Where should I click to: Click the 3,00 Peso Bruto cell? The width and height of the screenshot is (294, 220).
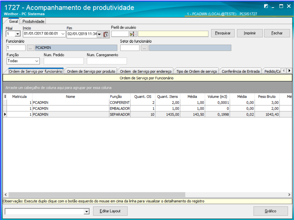point(267,103)
